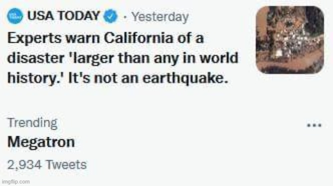Click the USA TODAY profile avatar
This screenshot has width=333, height=186.
pos(15,16)
